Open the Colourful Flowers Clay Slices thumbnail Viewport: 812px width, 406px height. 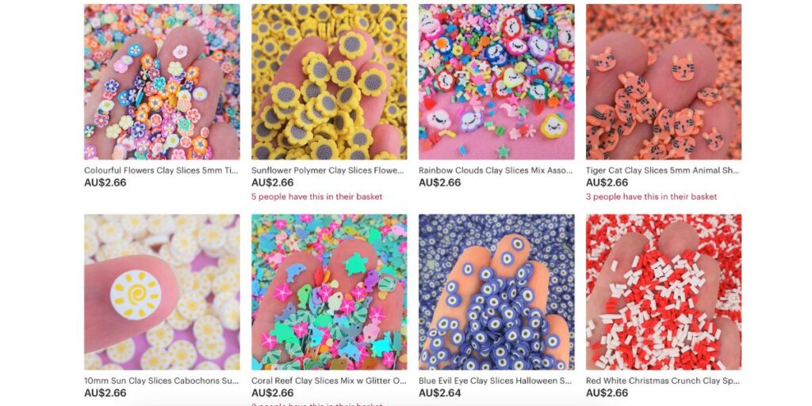(x=162, y=82)
